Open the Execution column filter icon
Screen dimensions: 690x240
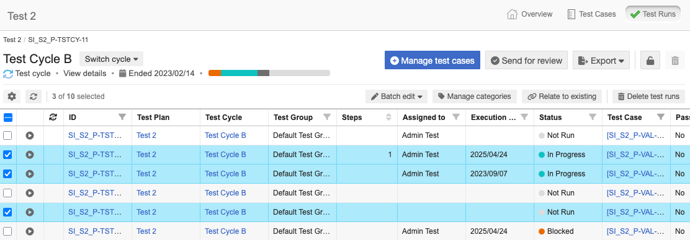(x=524, y=117)
